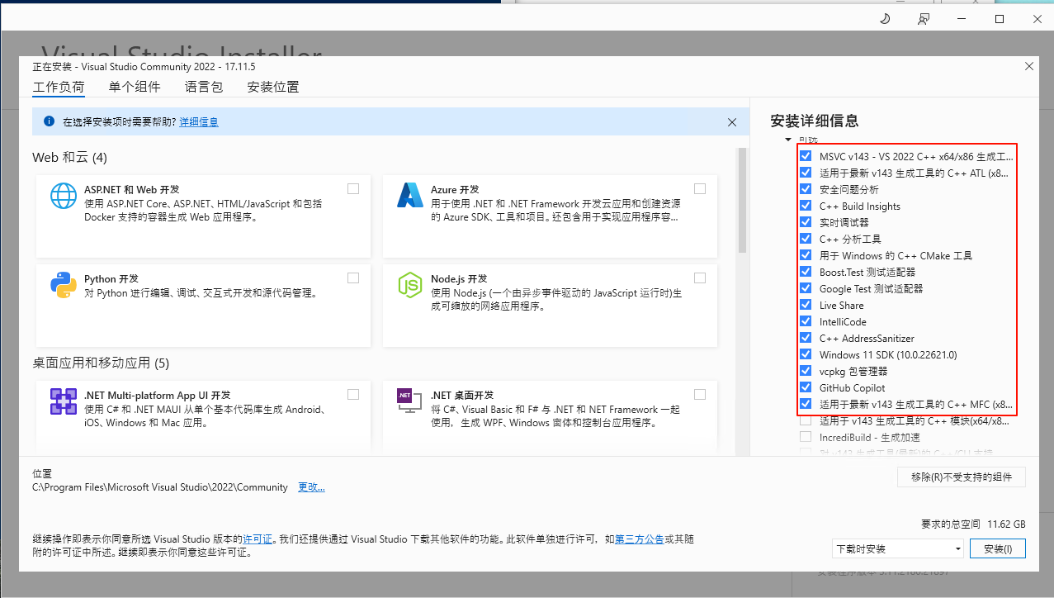Toggle night mode moon icon in title bar
1054x598 pixels.
pyautogui.click(x=886, y=18)
